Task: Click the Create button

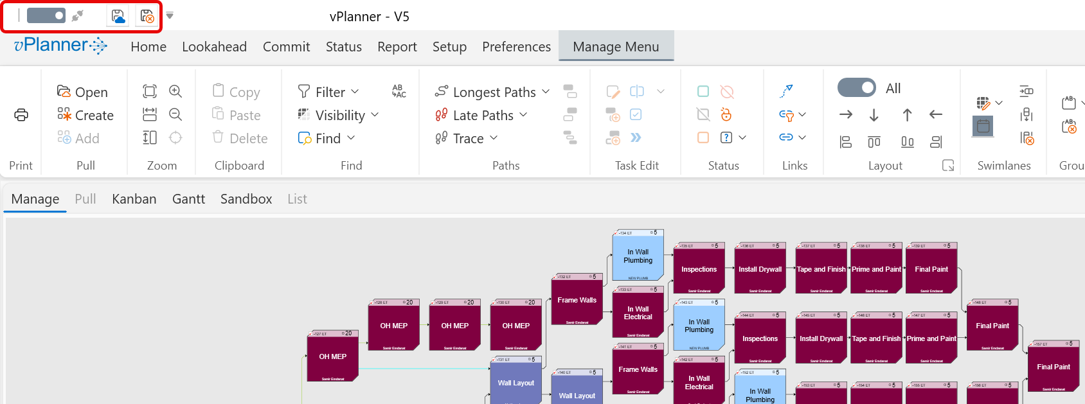Action: (x=85, y=115)
